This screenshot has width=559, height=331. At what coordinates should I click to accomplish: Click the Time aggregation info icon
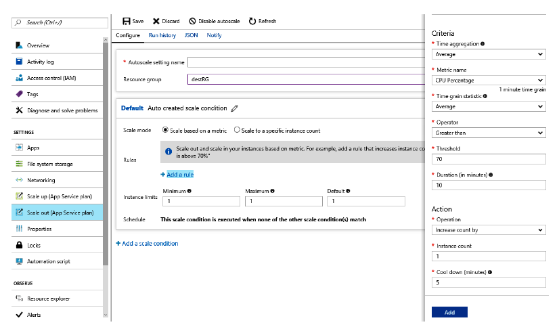483,44
